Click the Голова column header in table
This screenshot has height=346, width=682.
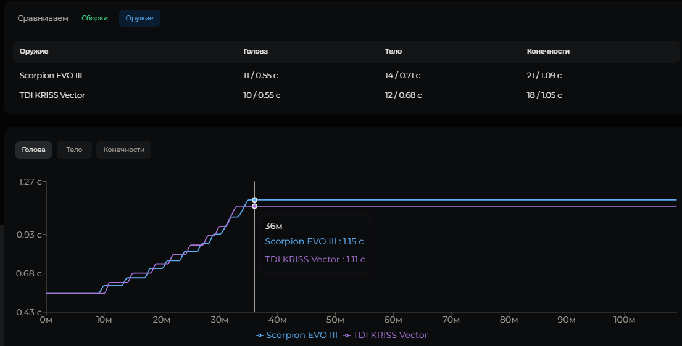[x=256, y=51]
